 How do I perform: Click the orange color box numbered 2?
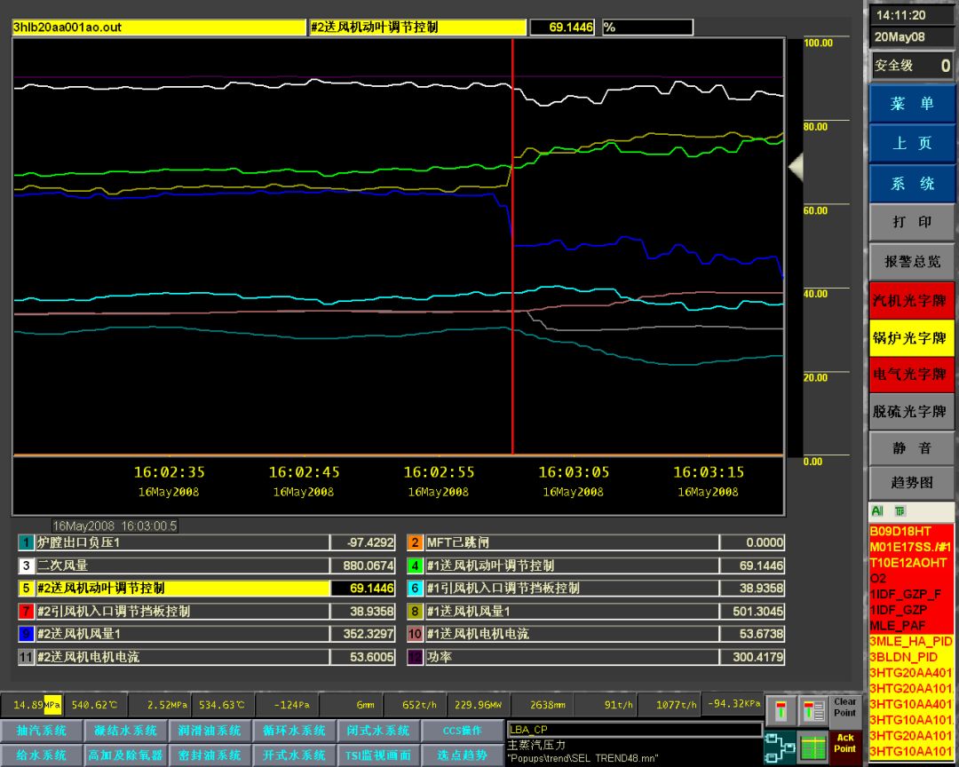415,542
